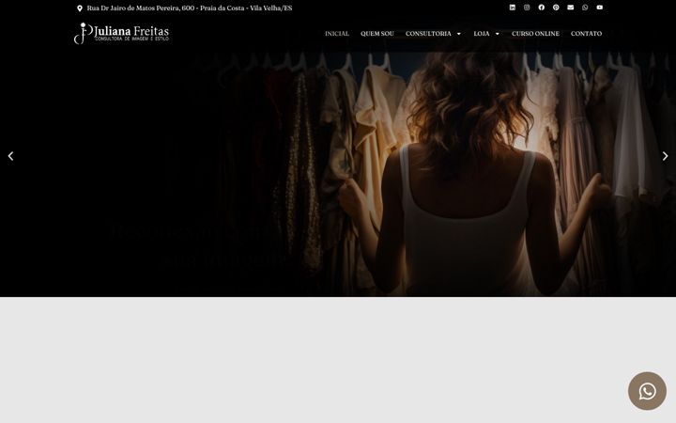Expand the Loja submenu arrow
The height and width of the screenshot is (423, 676).
tap(497, 34)
